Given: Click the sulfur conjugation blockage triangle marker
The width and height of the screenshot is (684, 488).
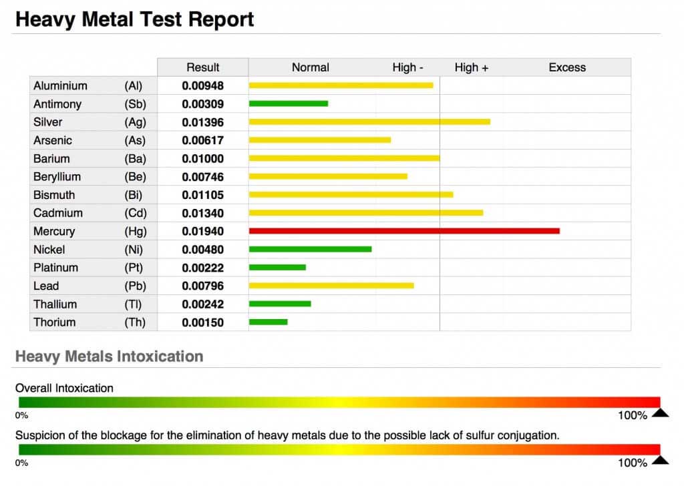Looking at the screenshot, I should point(660,459).
